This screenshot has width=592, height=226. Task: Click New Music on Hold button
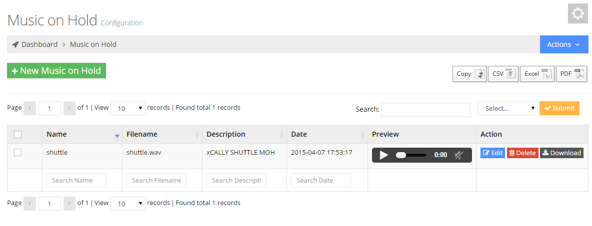coord(56,71)
